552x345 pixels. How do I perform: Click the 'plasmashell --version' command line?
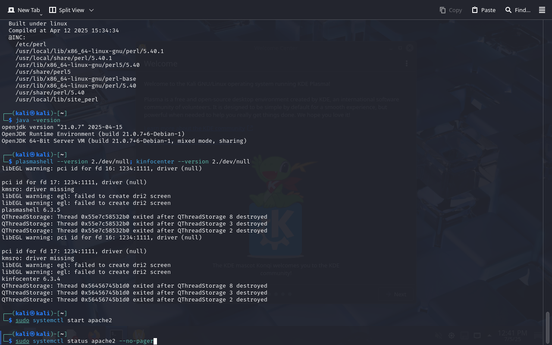coord(133,161)
